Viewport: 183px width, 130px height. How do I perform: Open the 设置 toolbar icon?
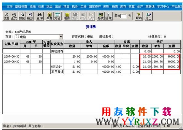(x=6, y=16)
